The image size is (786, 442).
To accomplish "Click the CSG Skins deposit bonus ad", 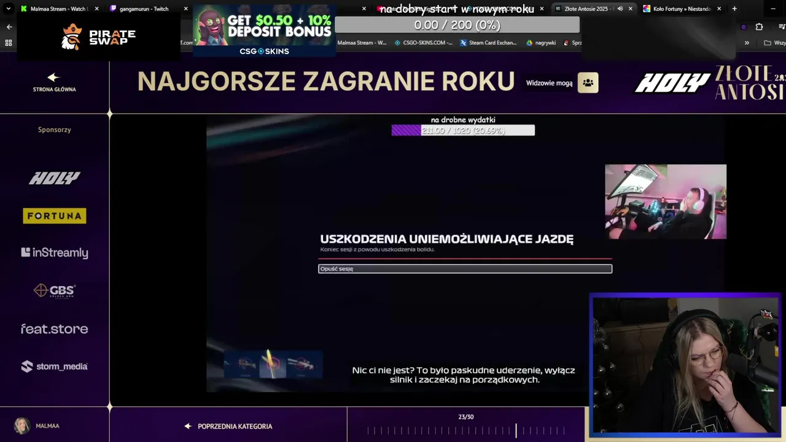I will pos(264,31).
